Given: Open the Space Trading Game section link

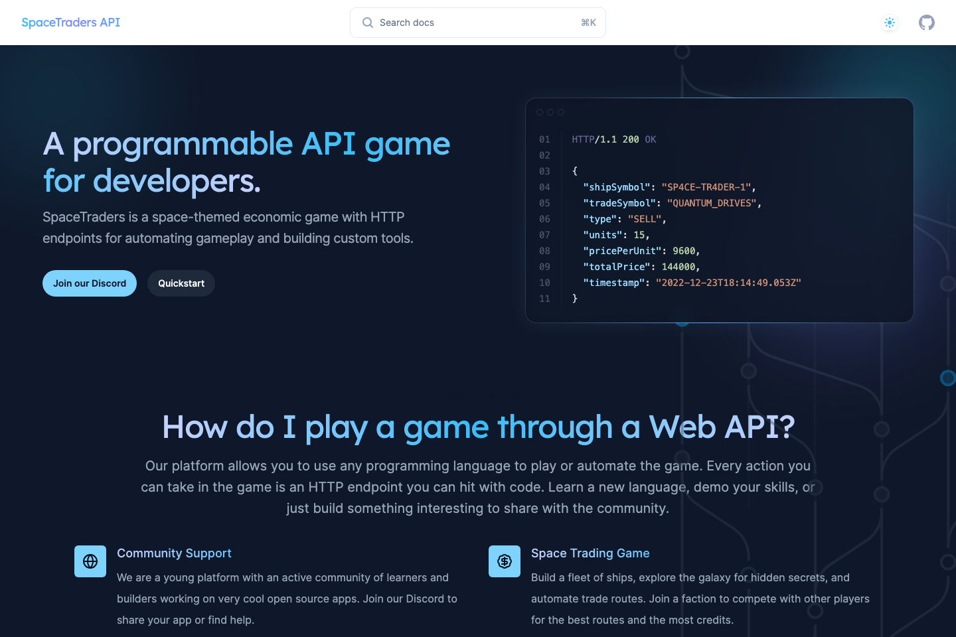Looking at the screenshot, I should pyautogui.click(x=590, y=553).
